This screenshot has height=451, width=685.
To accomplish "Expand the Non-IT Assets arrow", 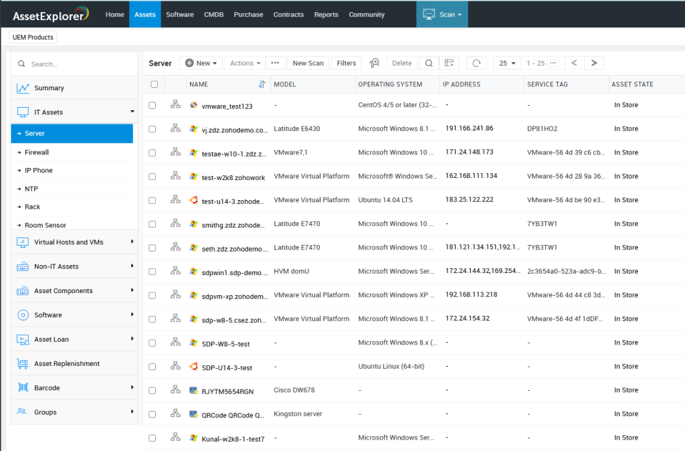I will [132, 266].
